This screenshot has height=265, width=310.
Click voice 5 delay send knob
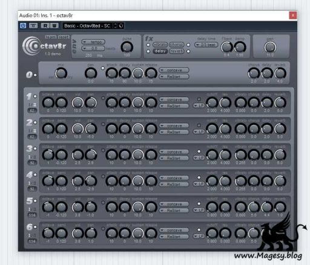267,207
